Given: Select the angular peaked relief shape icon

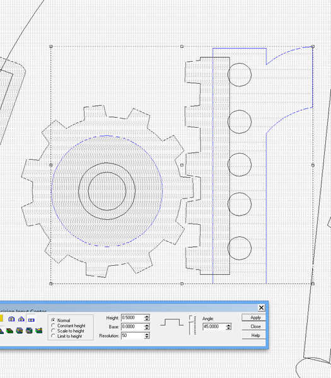Looking at the screenshot, I should pos(21,319).
